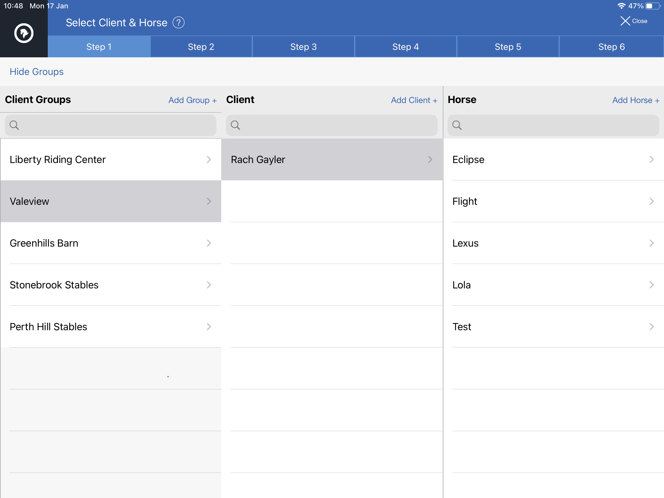Expand the Liberty Riding Center chevron

pyautogui.click(x=209, y=159)
